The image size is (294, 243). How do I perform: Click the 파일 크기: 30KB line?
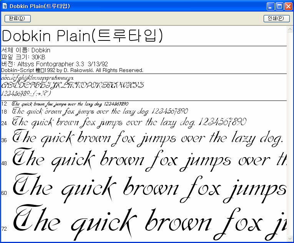click(x=23, y=57)
